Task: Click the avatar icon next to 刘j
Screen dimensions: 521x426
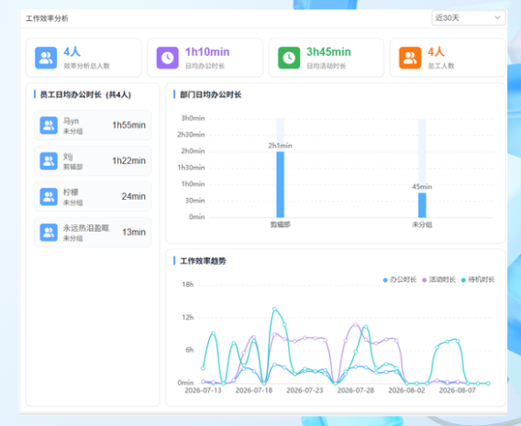Action: [49, 161]
